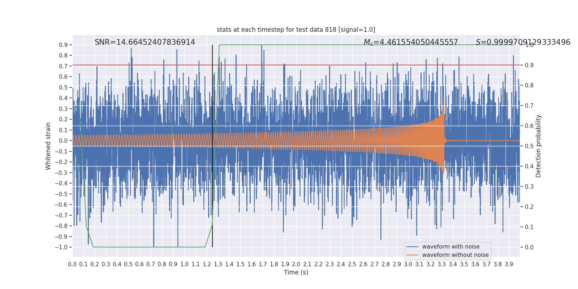Click the 2.8 tick on the time axis
This screenshot has height=289, width=578.
(386, 264)
